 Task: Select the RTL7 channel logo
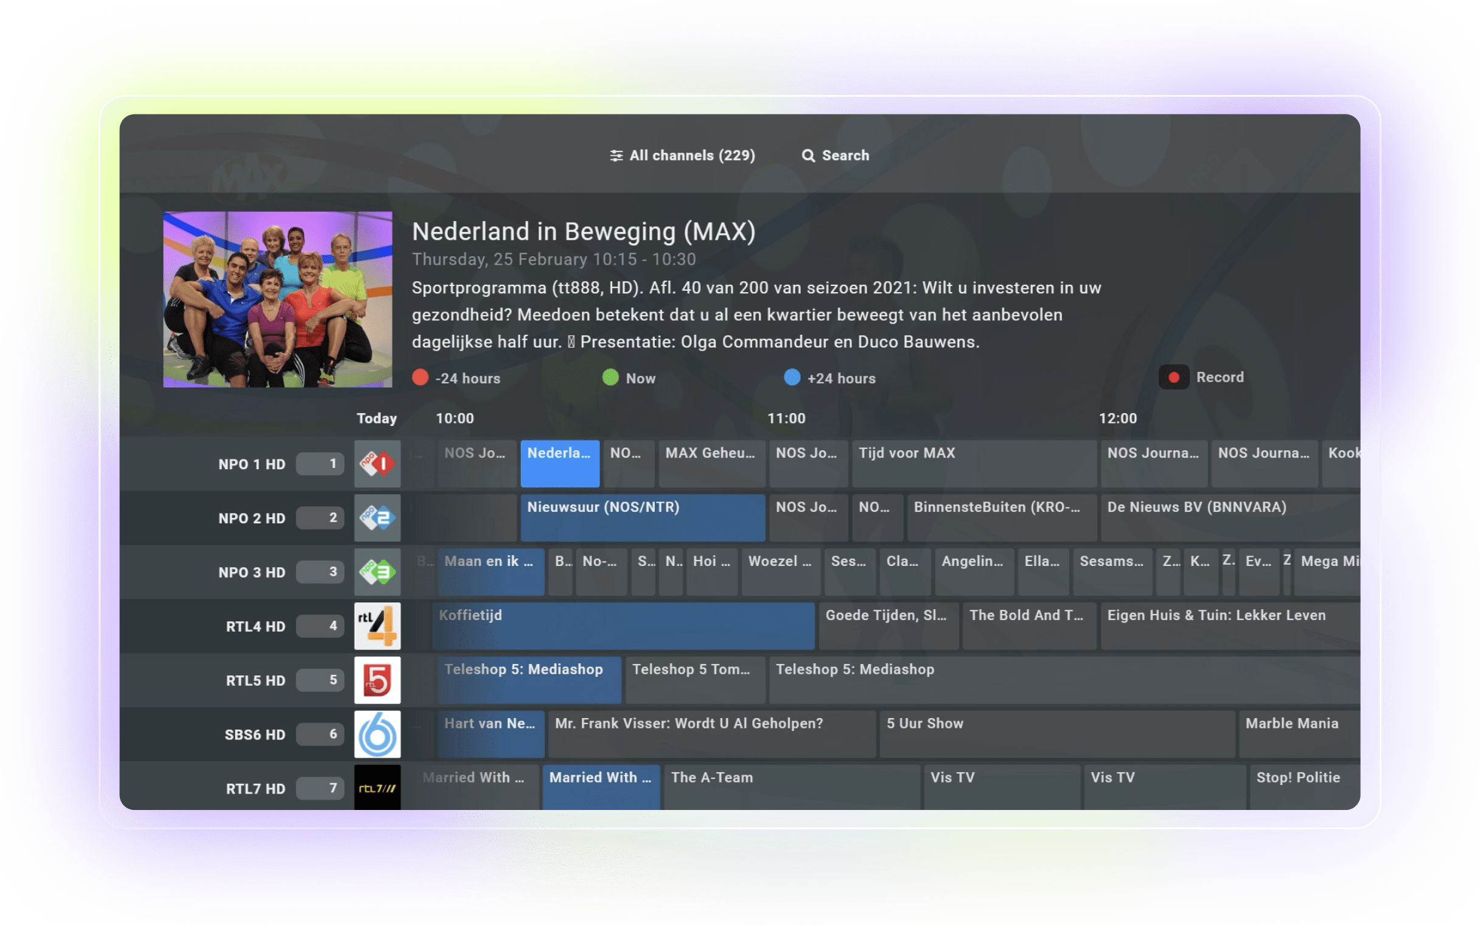[x=377, y=787]
